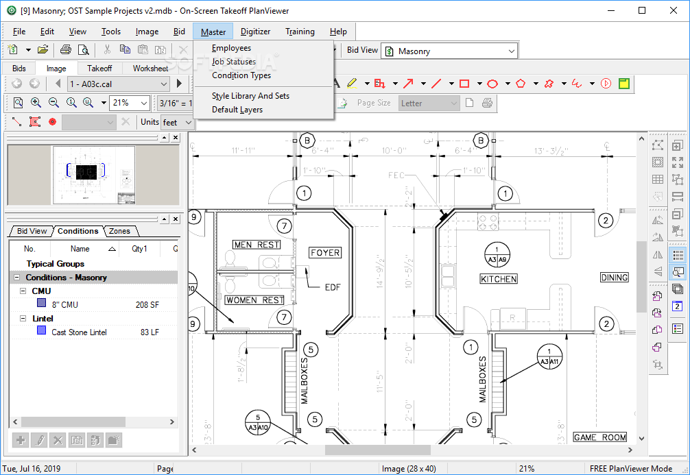Select the yellow Highlighter annotation tool

pos(352,83)
